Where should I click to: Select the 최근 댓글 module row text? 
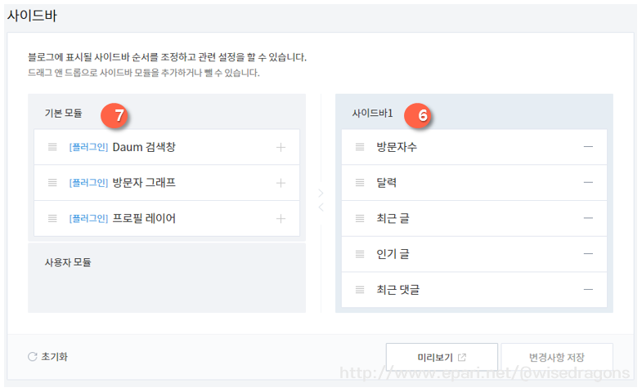pyautogui.click(x=398, y=289)
